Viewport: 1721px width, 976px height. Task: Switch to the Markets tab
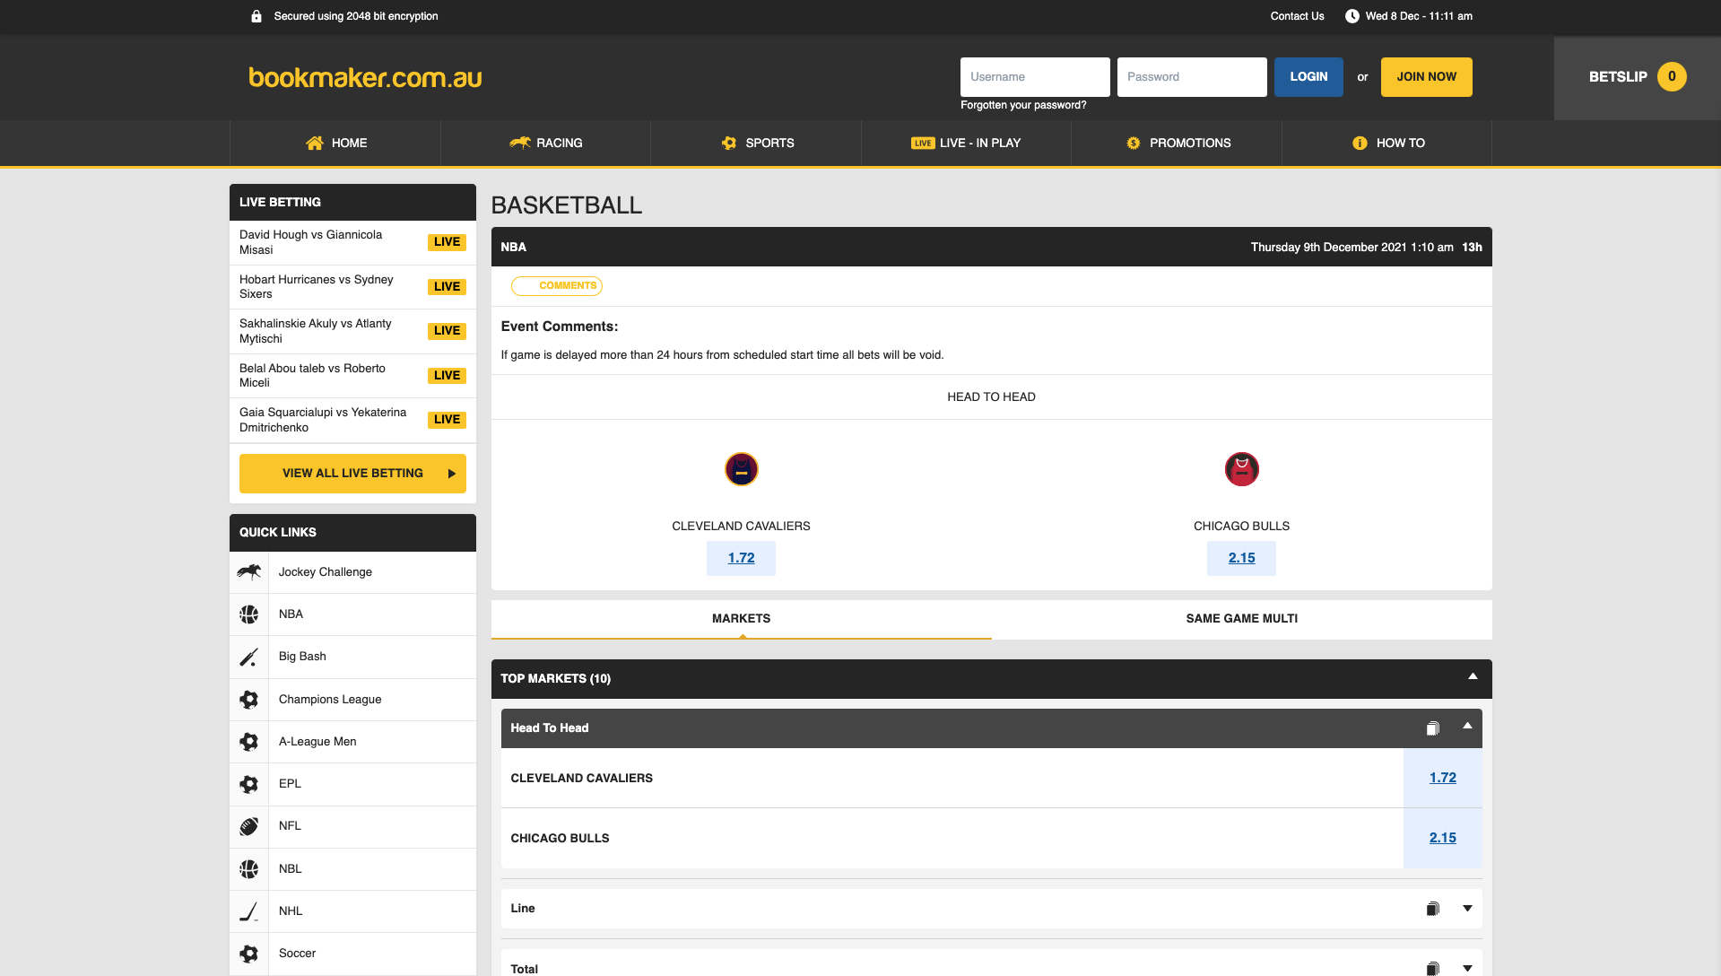741,619
